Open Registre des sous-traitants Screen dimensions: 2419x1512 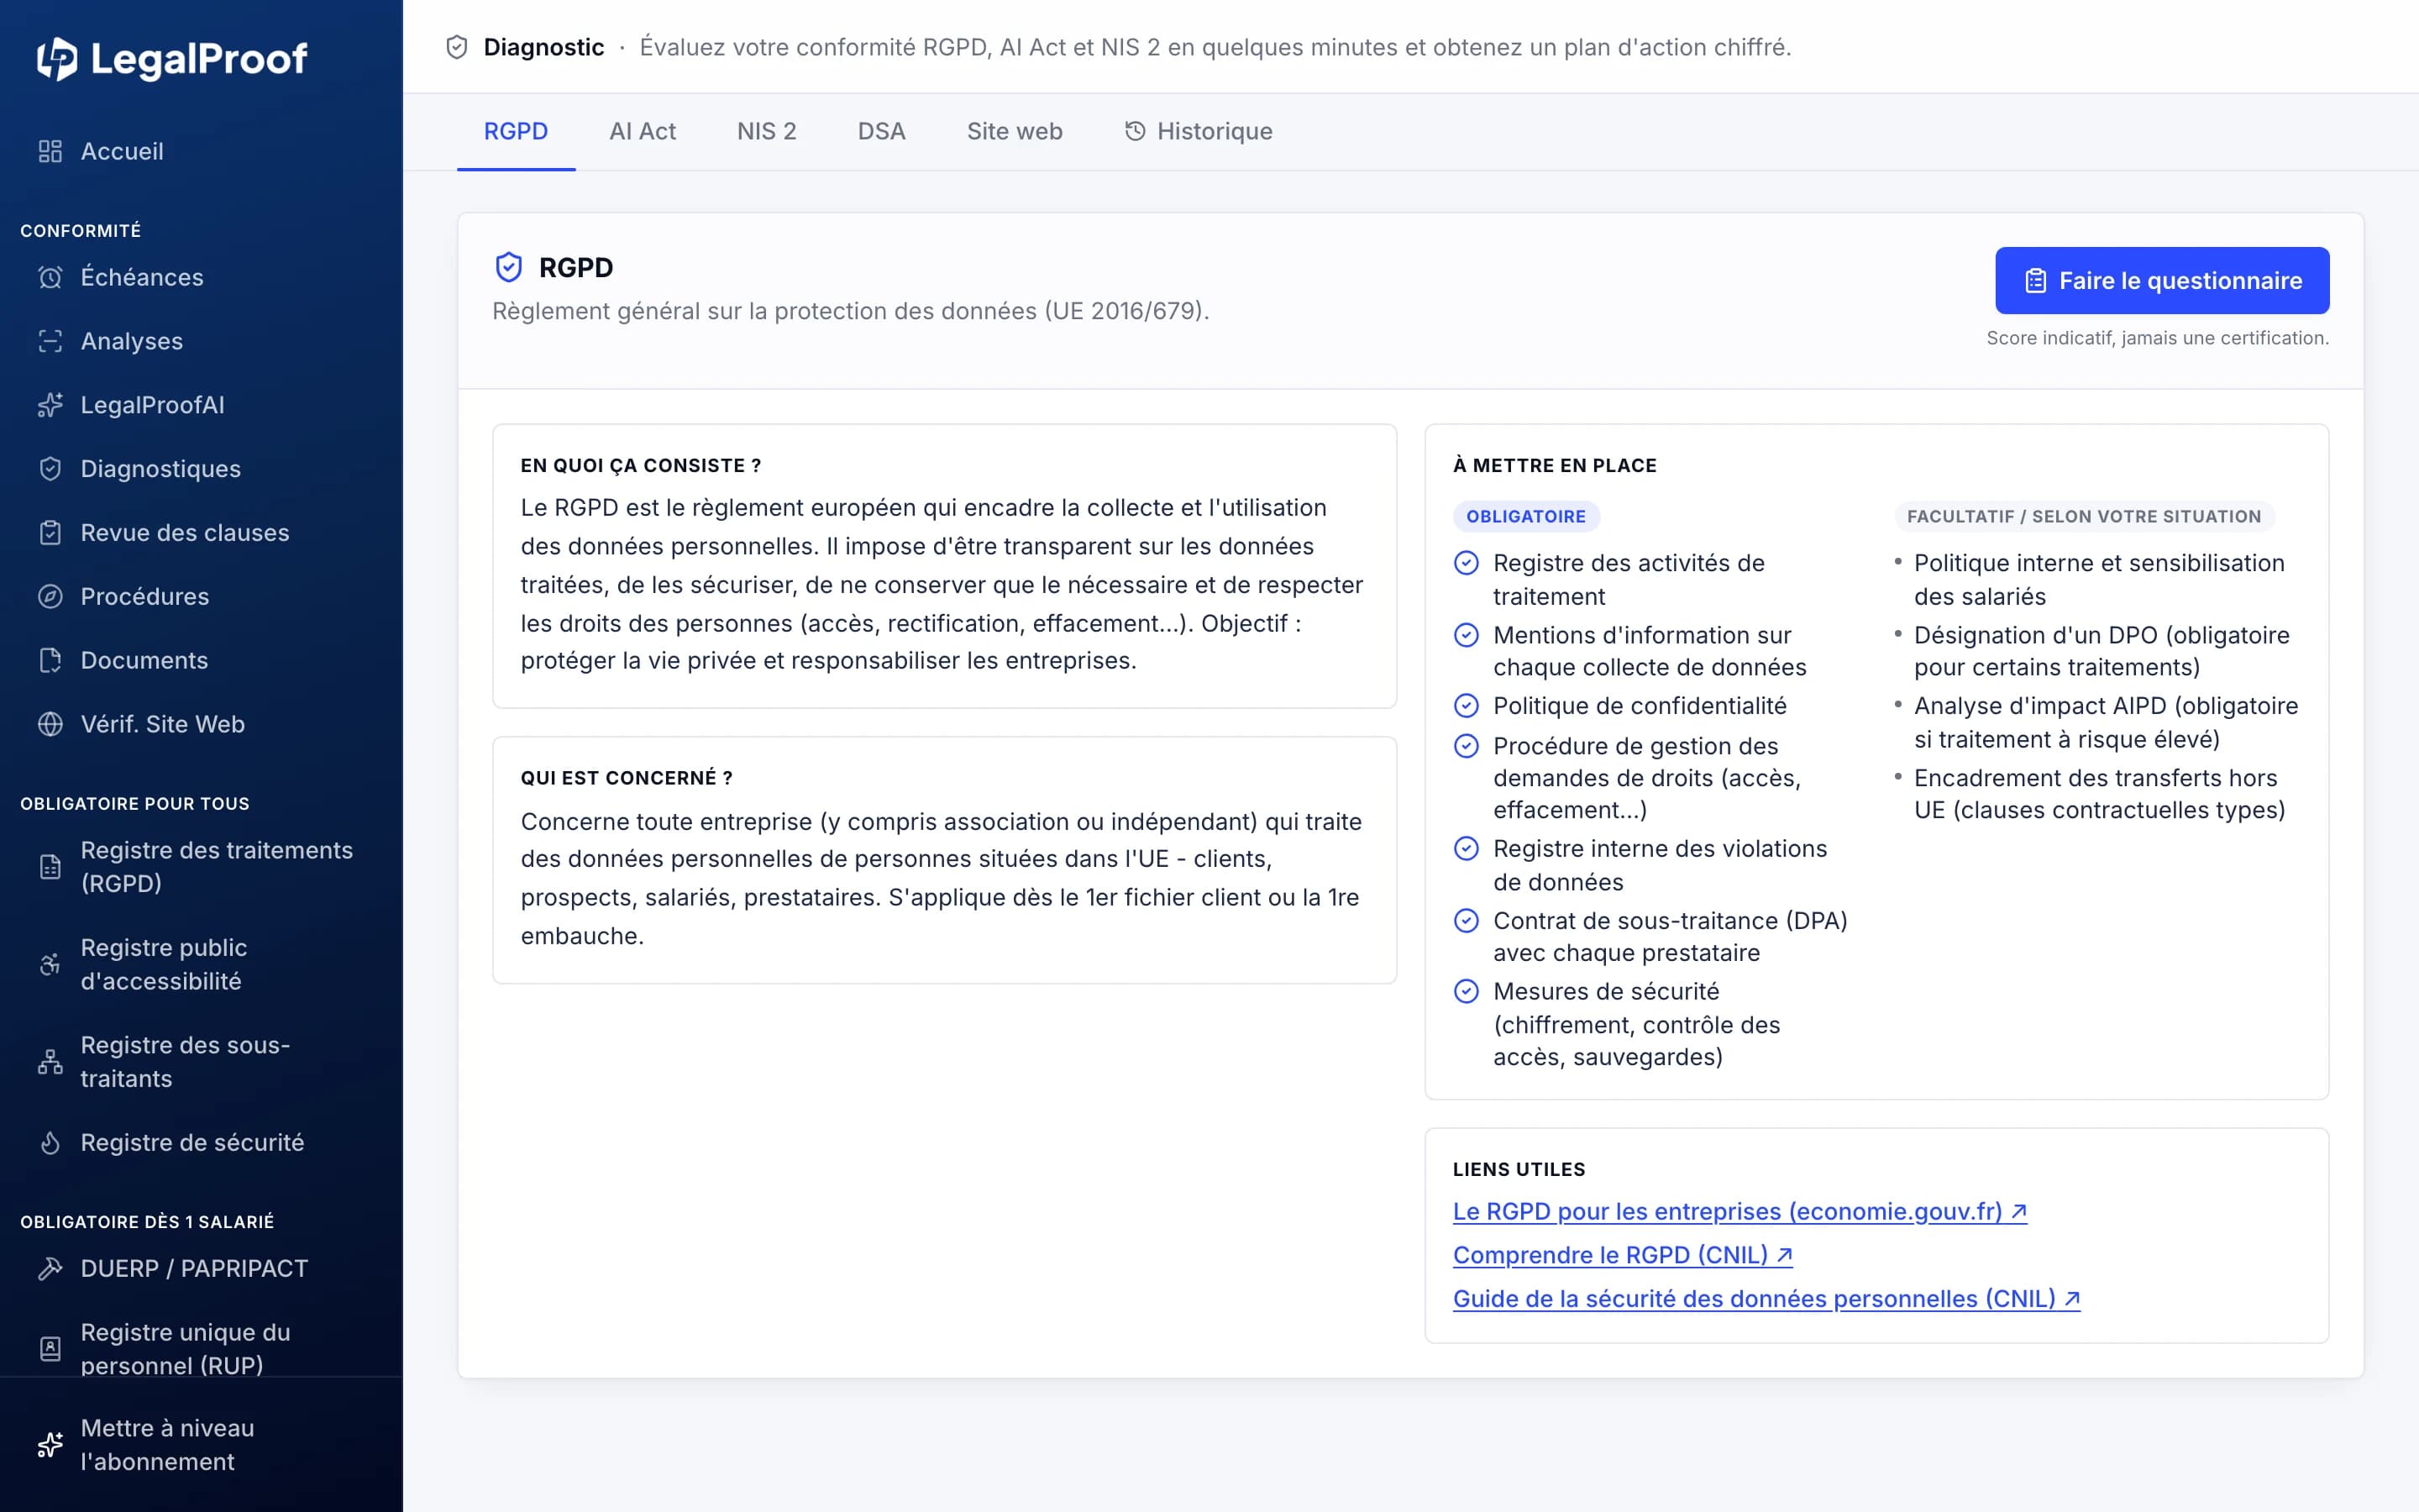(200, 1062)
